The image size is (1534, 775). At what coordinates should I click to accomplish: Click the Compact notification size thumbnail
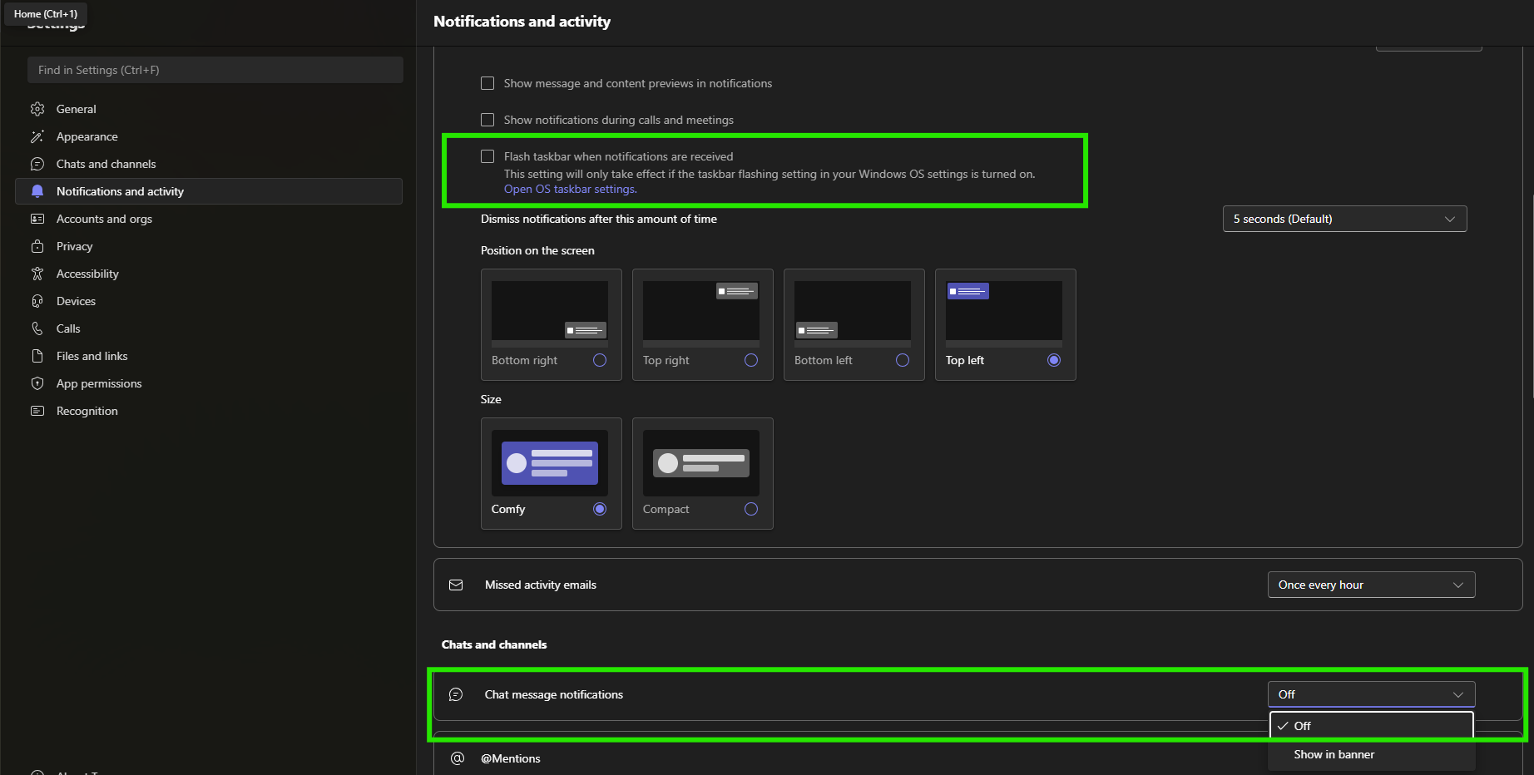click(701, 463)
